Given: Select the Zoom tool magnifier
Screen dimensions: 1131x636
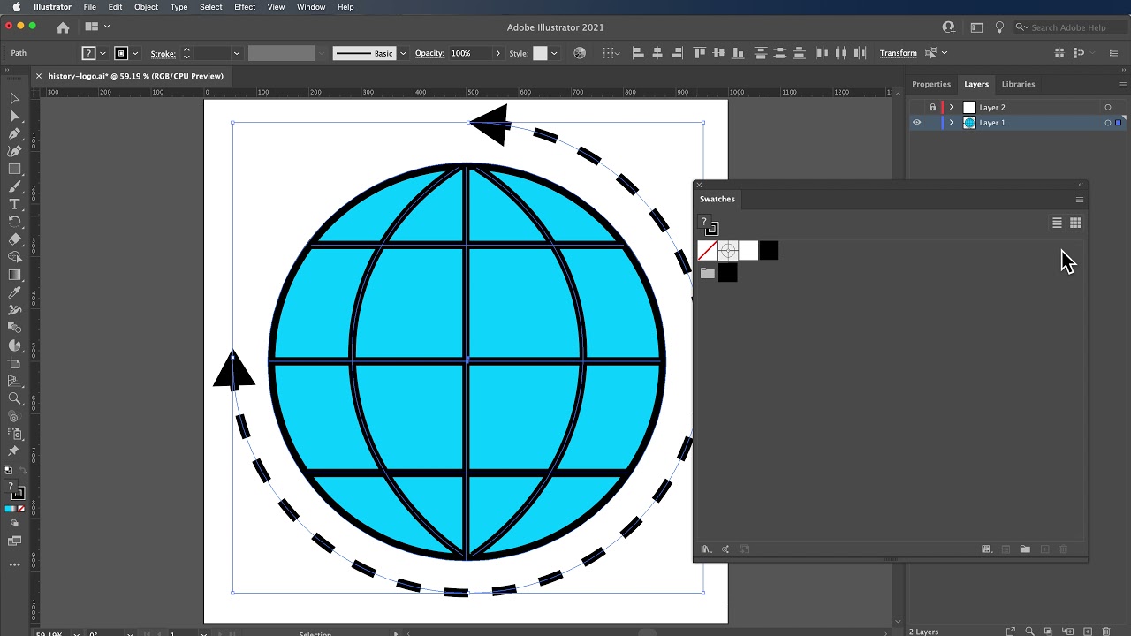Looking at the screenshot, I should (x=14, y=398).
